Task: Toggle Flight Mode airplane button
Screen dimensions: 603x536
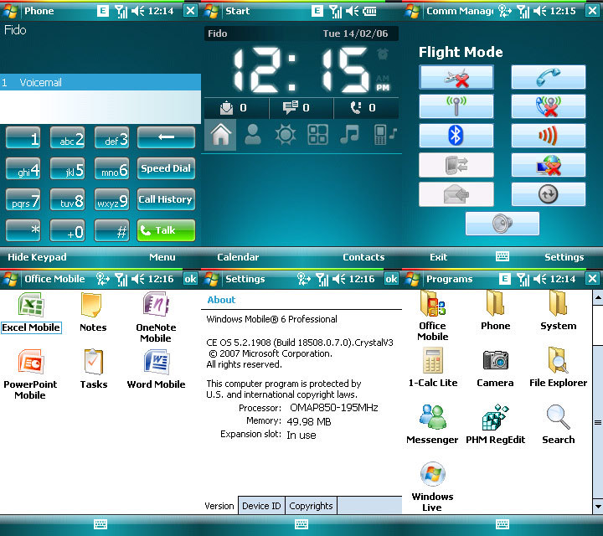Action: (456, 78)
